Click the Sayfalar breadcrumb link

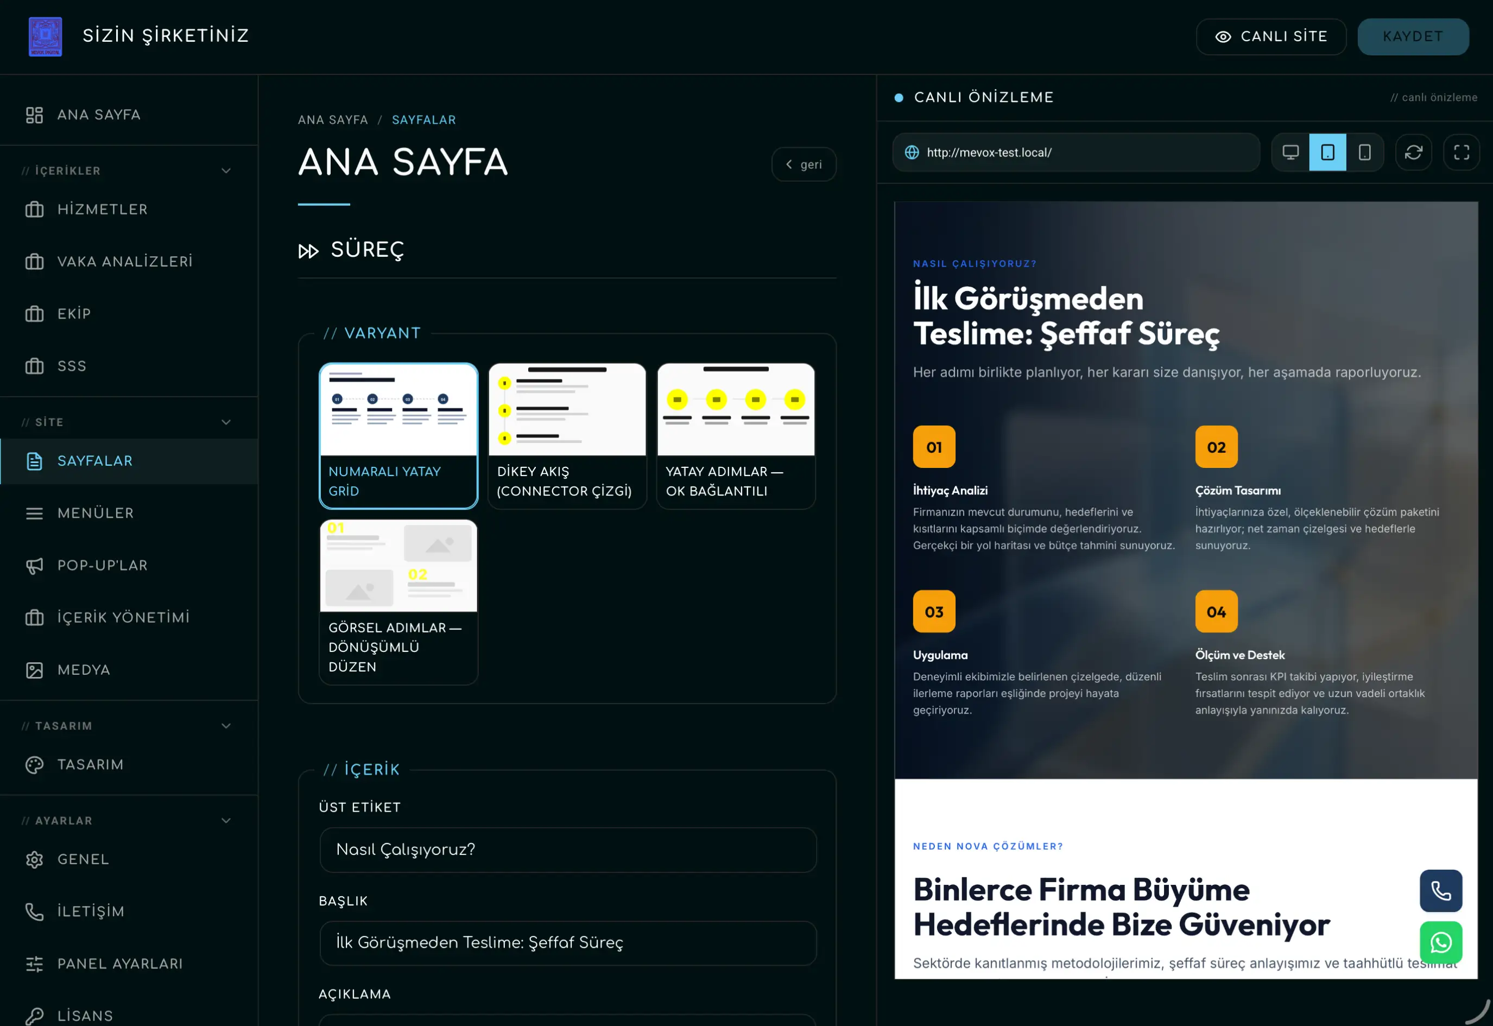click(423, 120)
